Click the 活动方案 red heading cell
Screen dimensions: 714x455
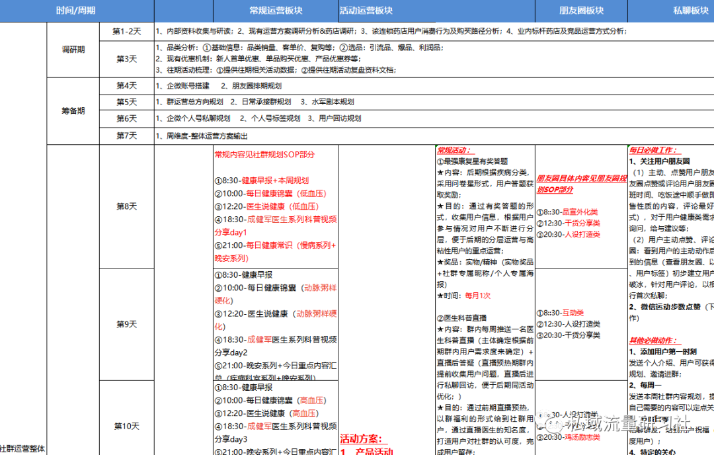(387, 300)
